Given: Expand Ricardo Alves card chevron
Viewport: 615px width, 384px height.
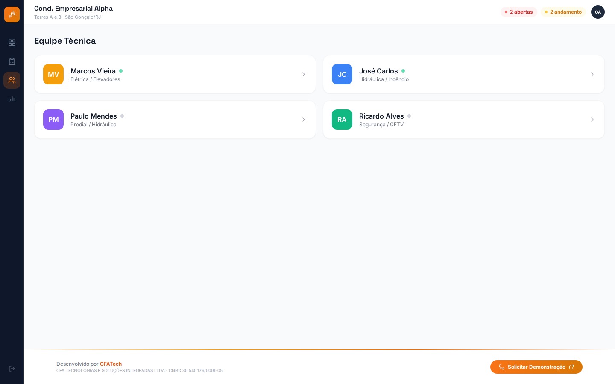Looking at the screenshot, I should coord(592,119).
